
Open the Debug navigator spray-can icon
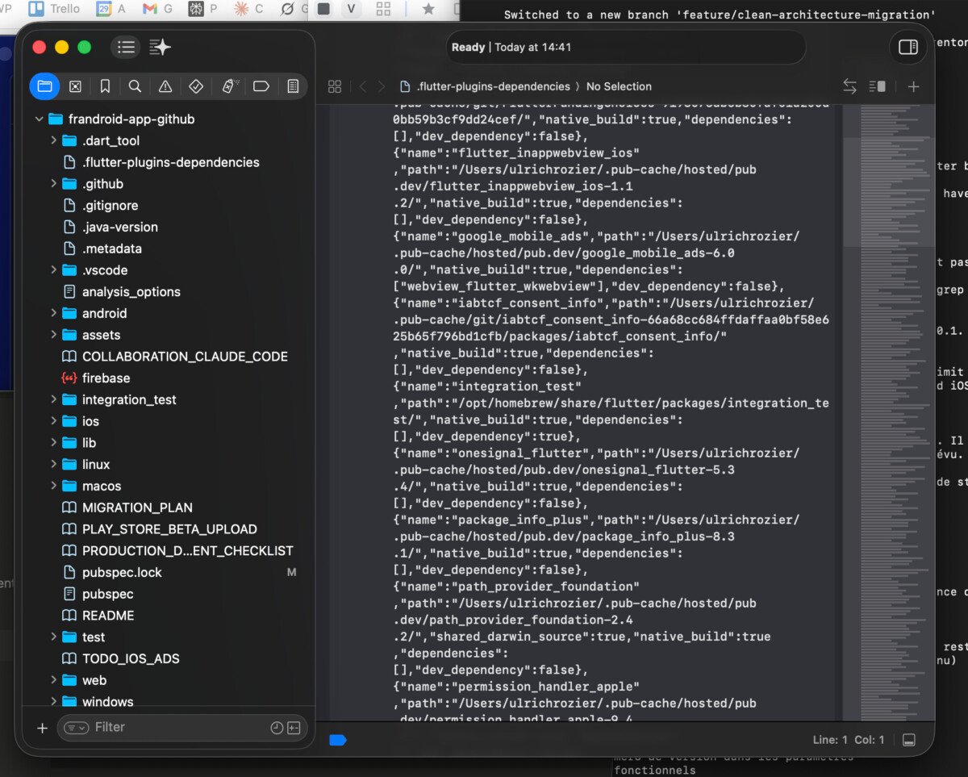(228, 86)
